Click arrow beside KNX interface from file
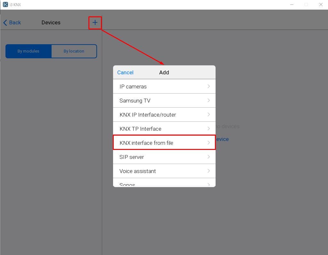The width and height of the screenshot is (328, 255). [209, 143]
